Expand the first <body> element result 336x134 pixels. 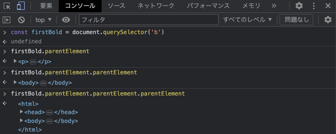(x=15, y=82)
